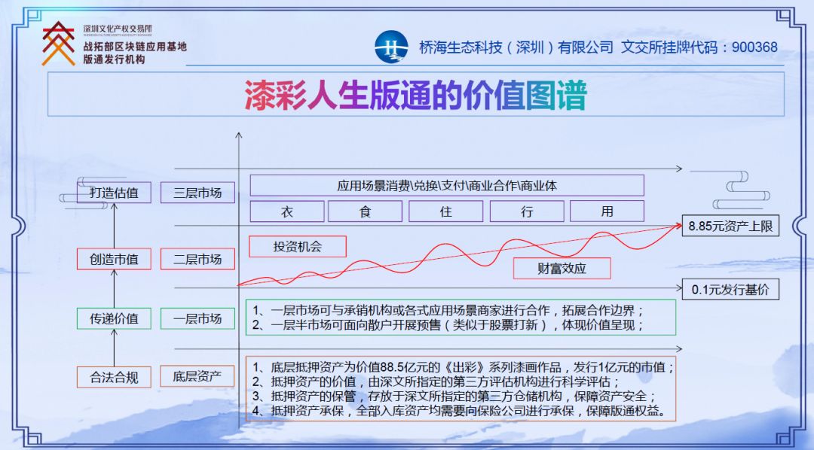
Task: Select the 应用场景消费\兑换\支付 banner box
Action: pyautogui.click(x=447, y=186)
